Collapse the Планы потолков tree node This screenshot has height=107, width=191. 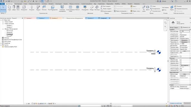coord(3,24)
